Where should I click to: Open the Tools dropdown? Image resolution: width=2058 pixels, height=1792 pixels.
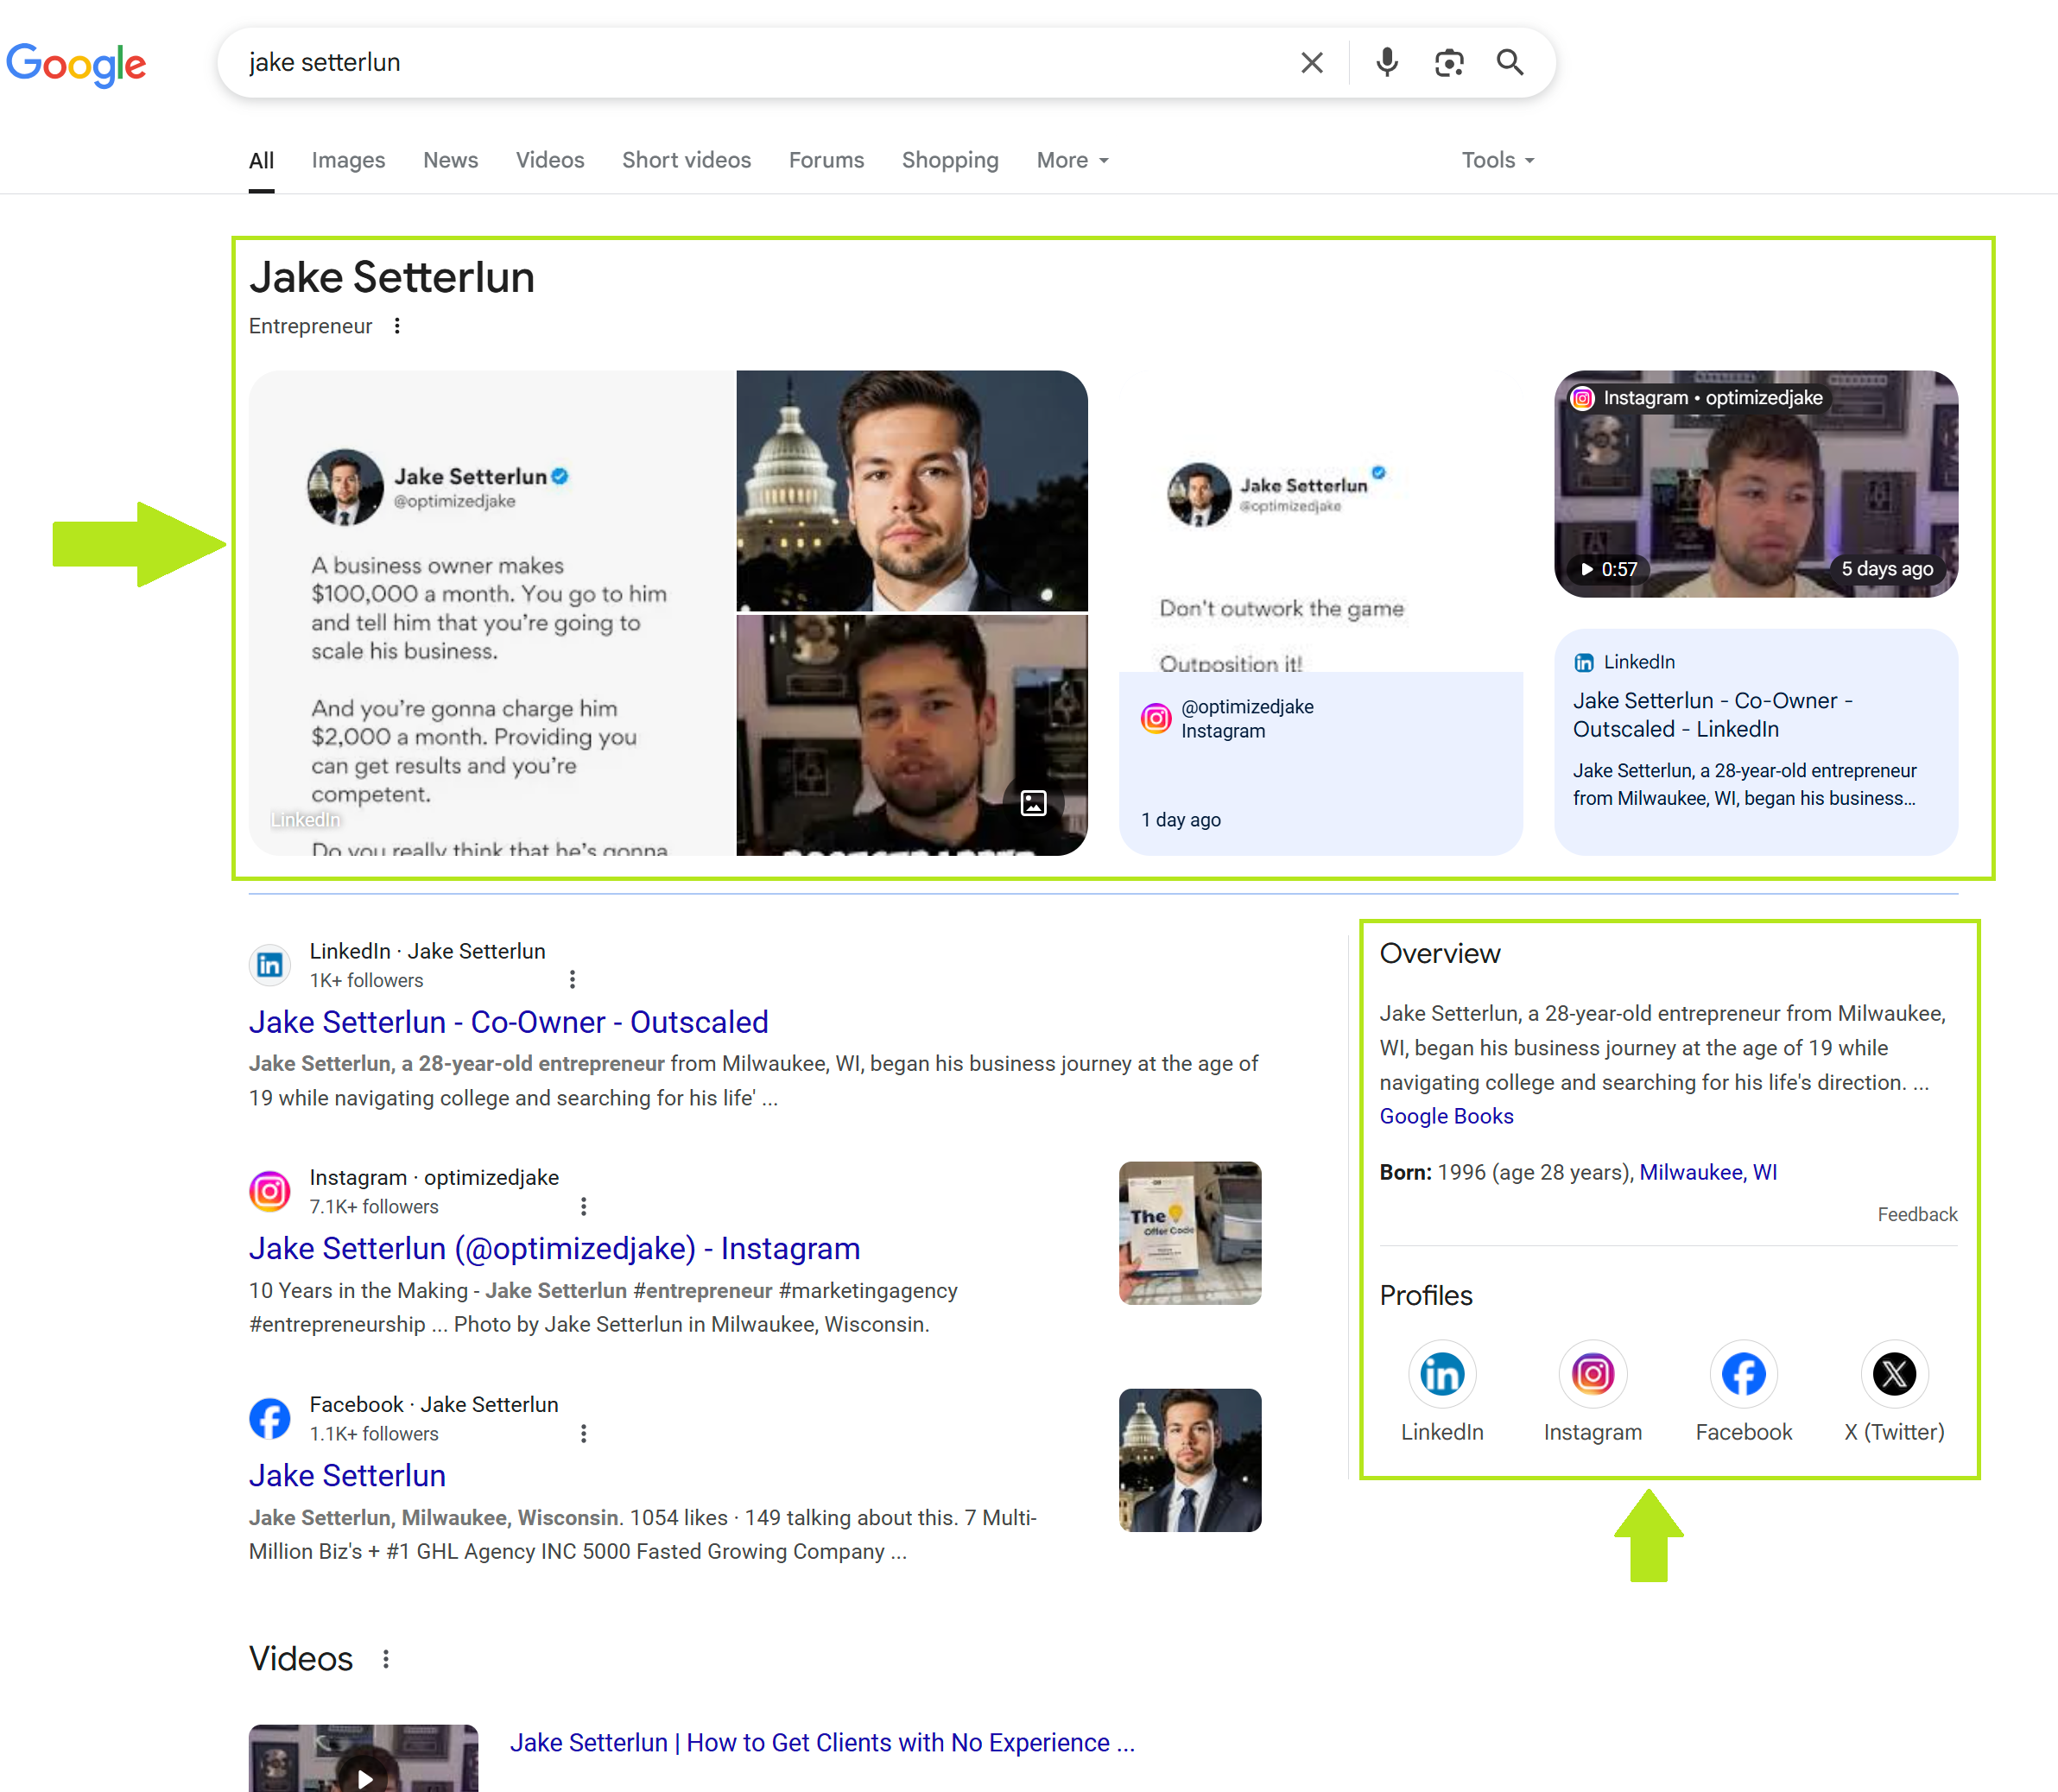point(1497,160)
